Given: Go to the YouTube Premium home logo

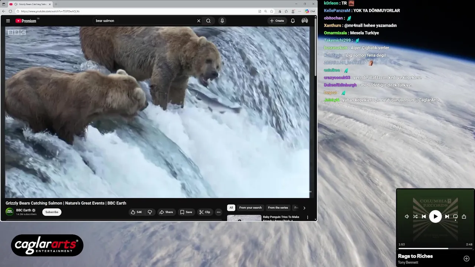Looking at the screenshot, I should (26, 21).
